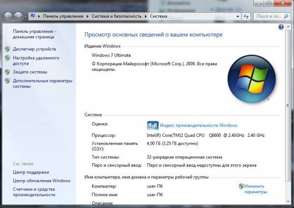Image resolution: width=294 pixels, height=208 pixels.
Task: Open help with the blue question mark
Action: [281, 27]
